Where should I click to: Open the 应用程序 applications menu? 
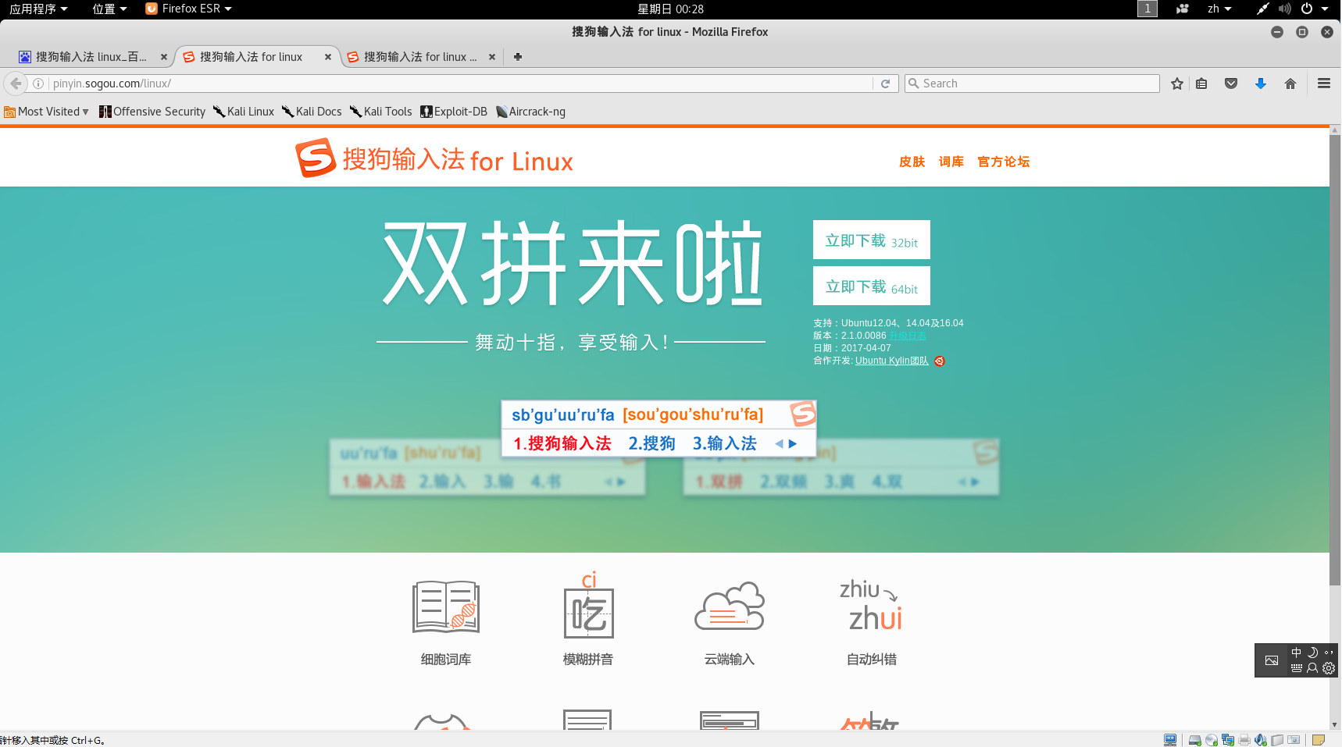(x=38, y=9)
